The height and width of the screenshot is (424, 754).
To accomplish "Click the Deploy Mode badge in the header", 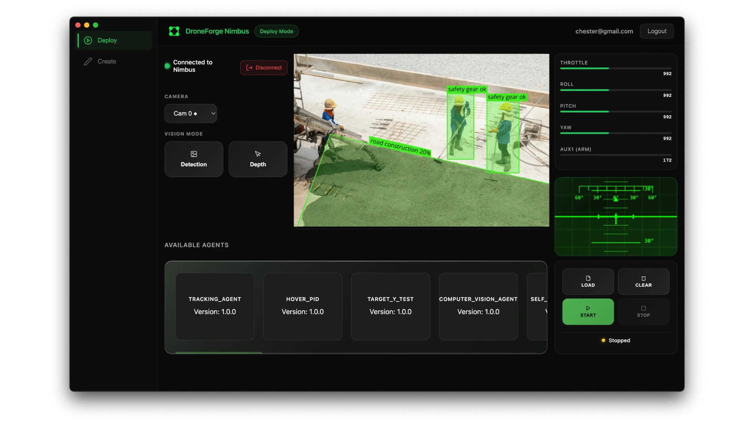I will 276,31.
